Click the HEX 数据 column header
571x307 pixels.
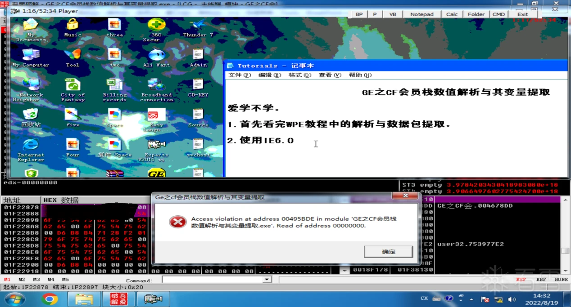[95, 200]
